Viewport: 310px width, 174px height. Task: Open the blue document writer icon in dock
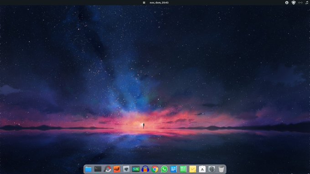[174, 169]
